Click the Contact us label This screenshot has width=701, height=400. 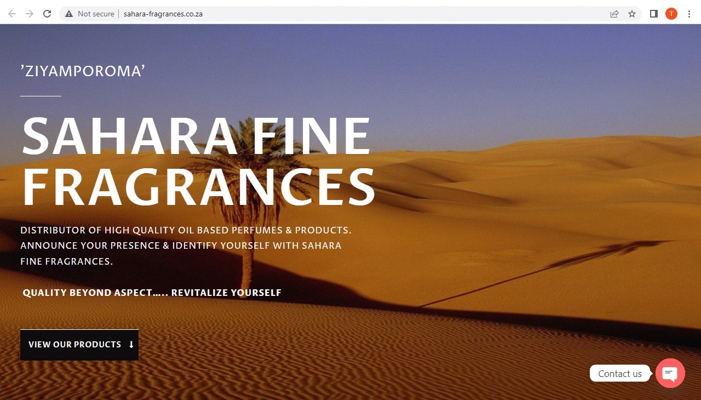coord(619,374)
